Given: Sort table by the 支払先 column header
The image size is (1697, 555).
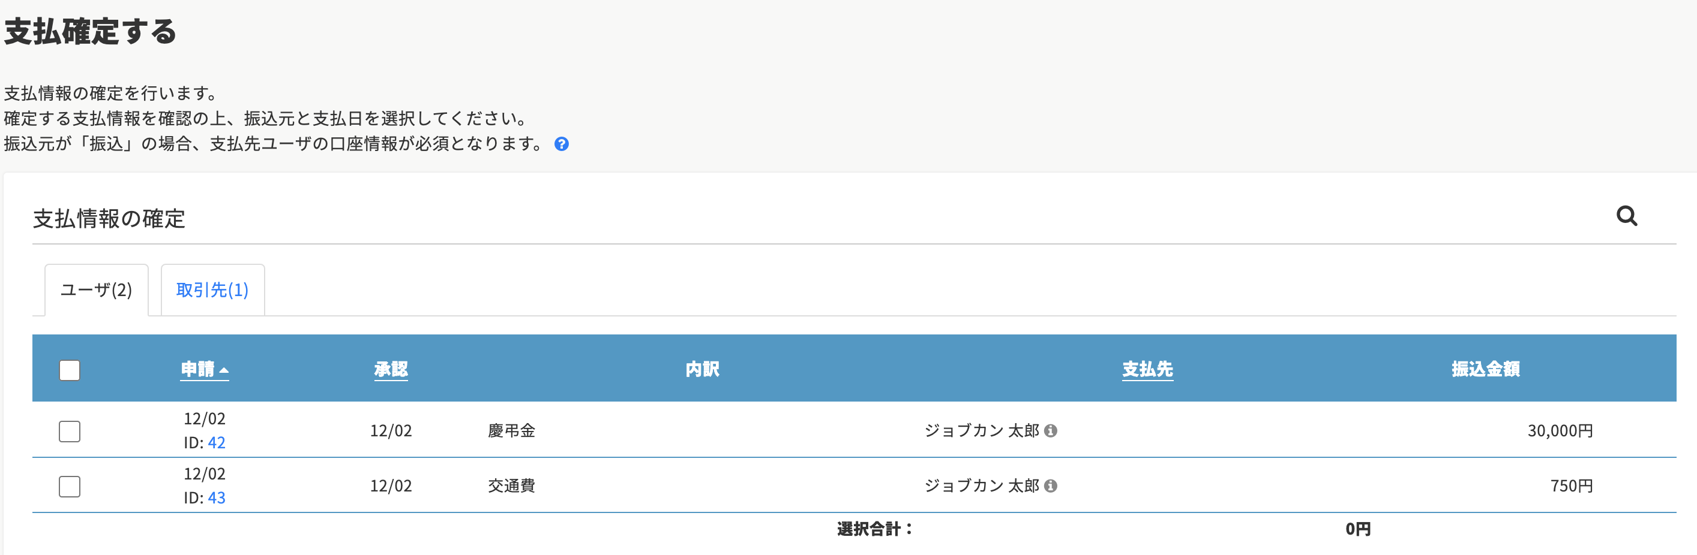Looking at the screenshot, I should [1147, 369].
